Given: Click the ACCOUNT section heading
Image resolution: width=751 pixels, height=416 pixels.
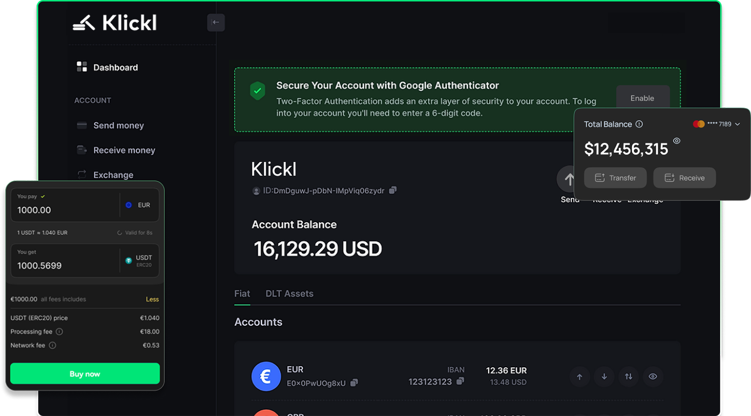Looking at the screenshot, I should 93,100.
